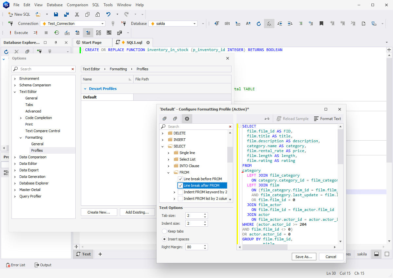Check Indent FROM keyword by 2 option

180,192
